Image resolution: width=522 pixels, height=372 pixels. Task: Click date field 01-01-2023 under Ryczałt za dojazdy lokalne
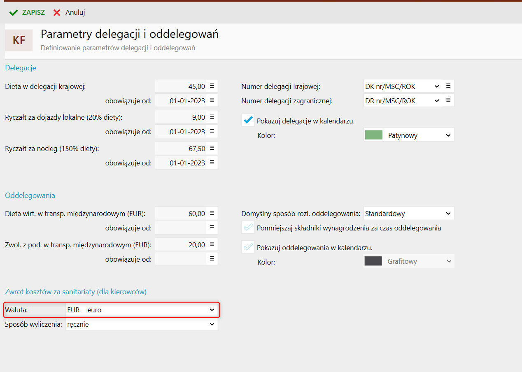181,132
